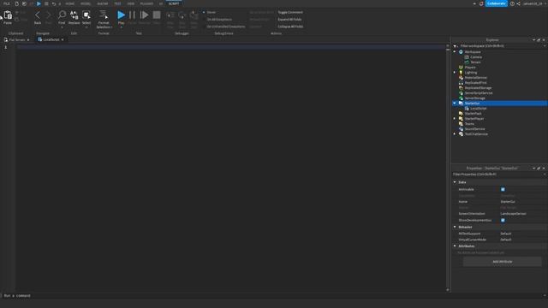This screenshot has height=308, width=548.
Task: Select Players in the Explorer tree
Action: pyautogui.click(x=470, y=67)
